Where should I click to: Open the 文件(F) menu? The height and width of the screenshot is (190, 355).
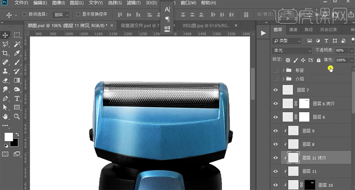click(x=21, y=3)
